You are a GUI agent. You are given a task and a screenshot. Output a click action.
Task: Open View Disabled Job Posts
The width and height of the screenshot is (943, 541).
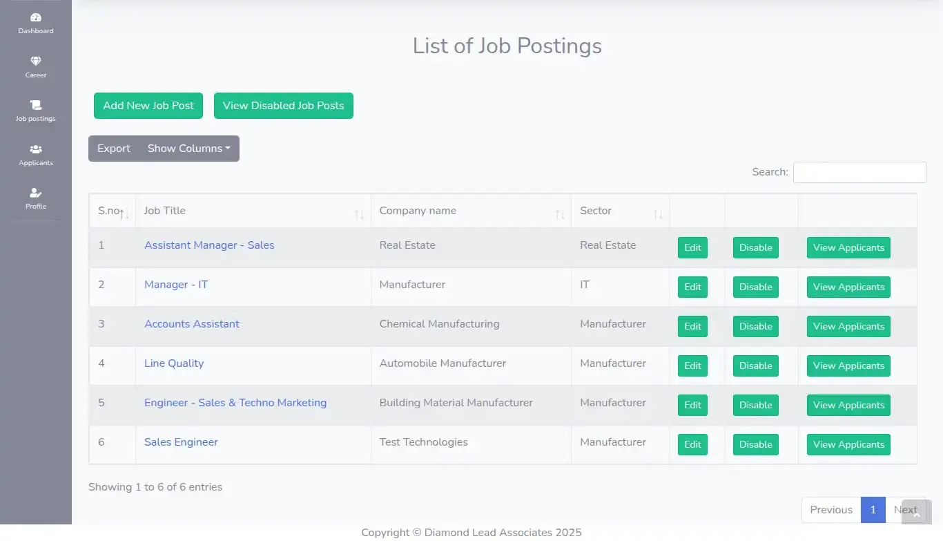283,105
